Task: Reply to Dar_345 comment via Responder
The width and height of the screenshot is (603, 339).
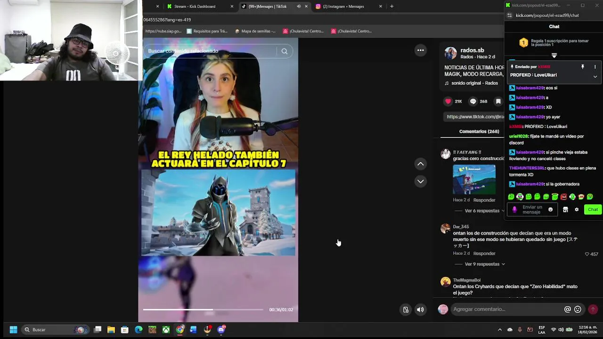Action: tap(484, 253)
